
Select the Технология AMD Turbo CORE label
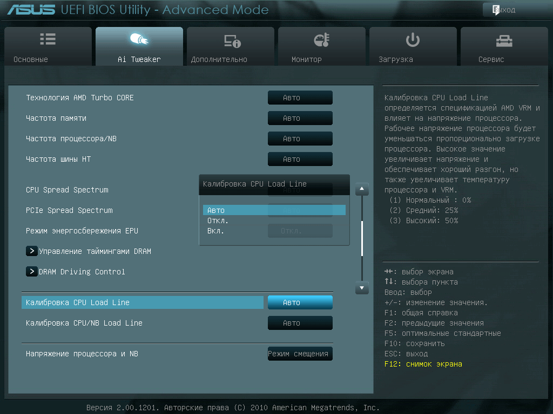tap(80, 98)
